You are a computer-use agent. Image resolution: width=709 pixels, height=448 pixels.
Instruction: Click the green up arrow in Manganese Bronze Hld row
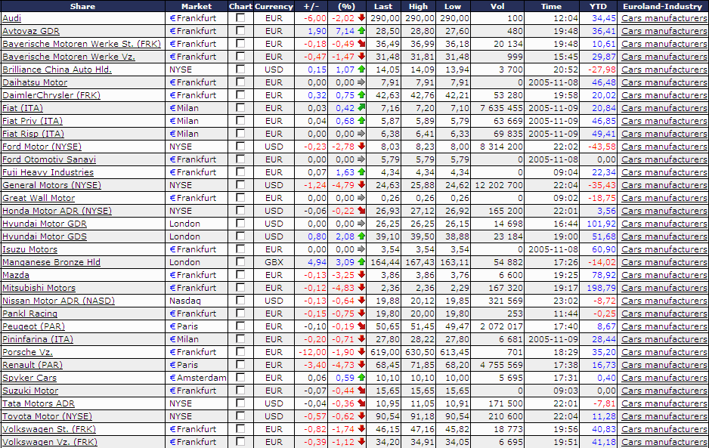tap(361, 261)
